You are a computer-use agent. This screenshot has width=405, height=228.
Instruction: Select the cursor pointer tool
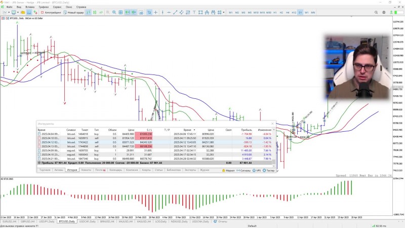(149, 12)
